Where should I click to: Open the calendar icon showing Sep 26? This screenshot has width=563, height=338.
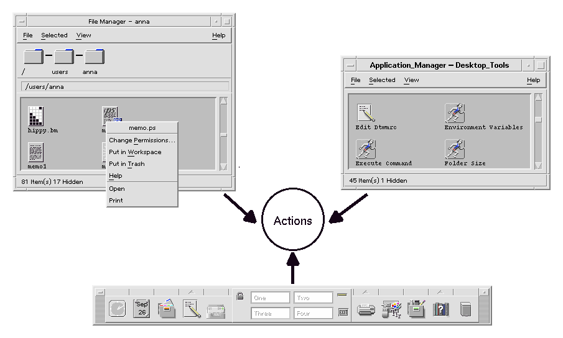[141, 309]
